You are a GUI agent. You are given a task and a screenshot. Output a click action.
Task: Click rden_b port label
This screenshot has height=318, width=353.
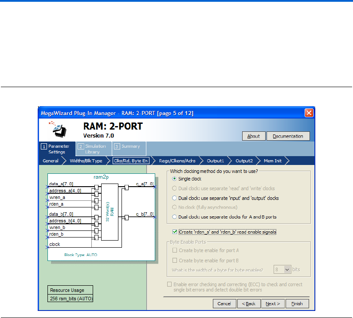pos(56,234)
